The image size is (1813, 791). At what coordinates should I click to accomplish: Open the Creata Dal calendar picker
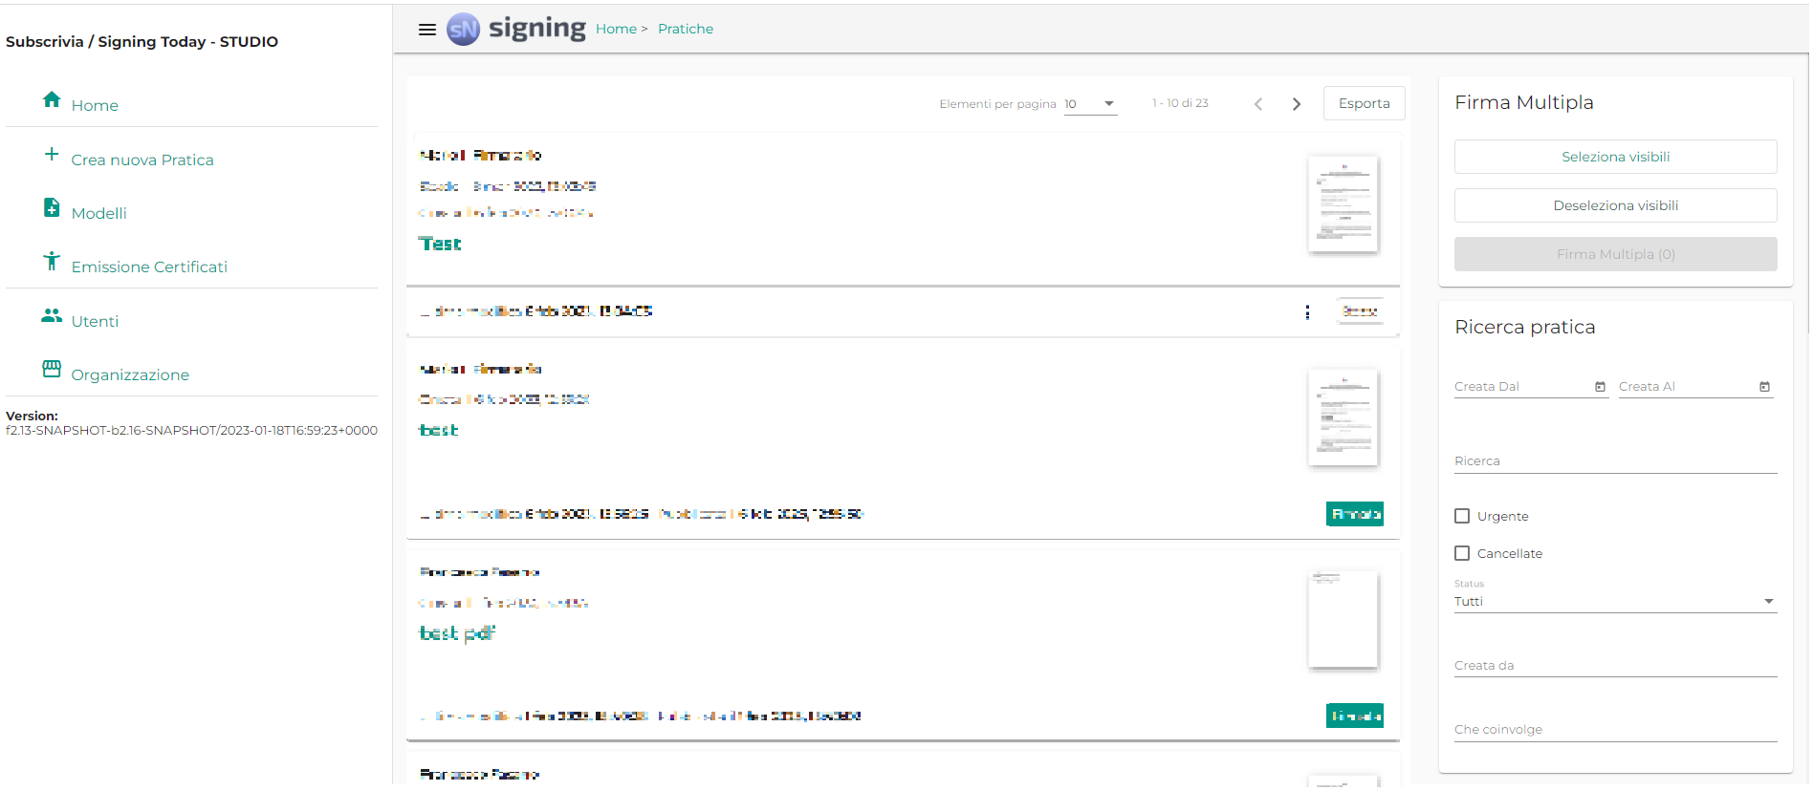(1600, 387)
